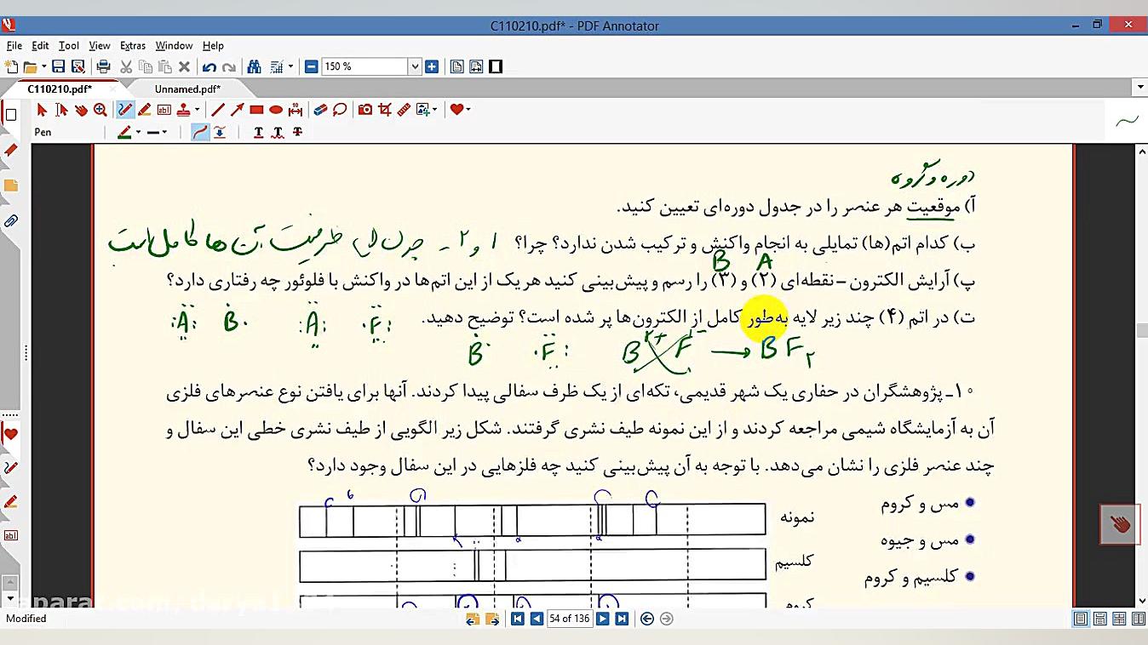
Task: Open the Extras menu
Action: (133, 45)
